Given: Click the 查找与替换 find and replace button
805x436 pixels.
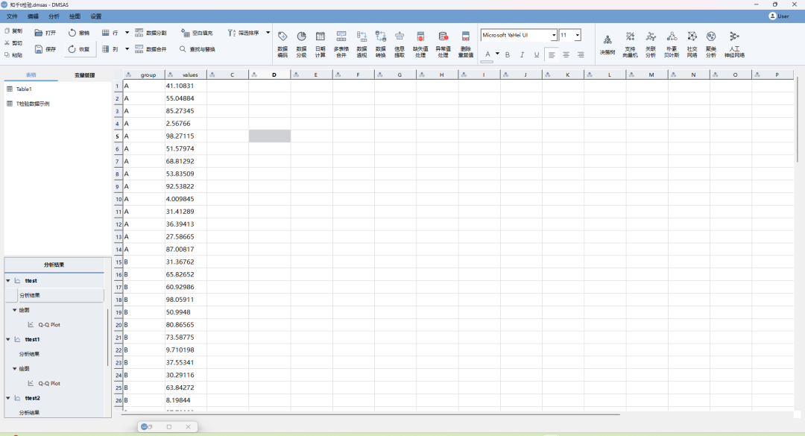Looking at the screenshot, I should pyautogui.click(x=198, y=49).
